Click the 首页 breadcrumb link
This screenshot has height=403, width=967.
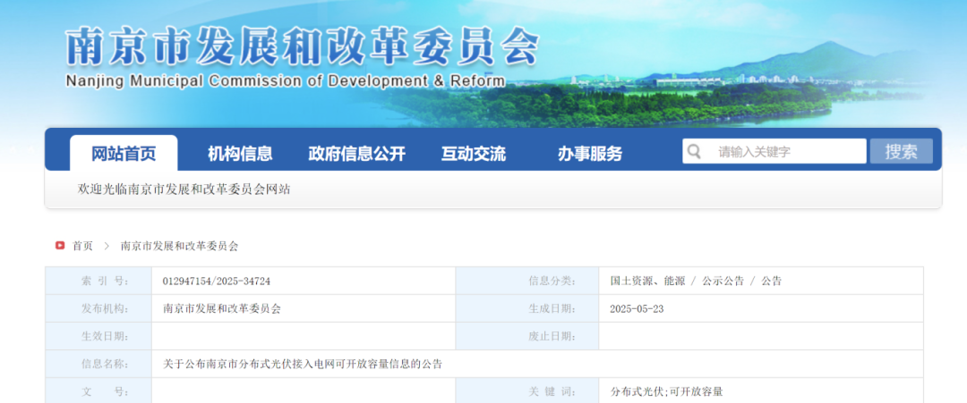tap(82, 246)
